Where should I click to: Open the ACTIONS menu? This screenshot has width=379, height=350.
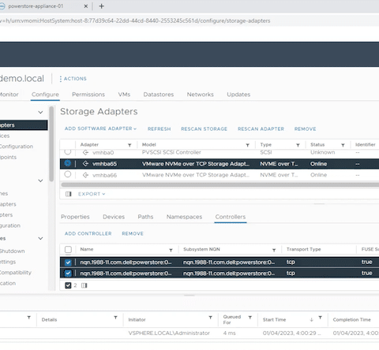click(73, 79)
